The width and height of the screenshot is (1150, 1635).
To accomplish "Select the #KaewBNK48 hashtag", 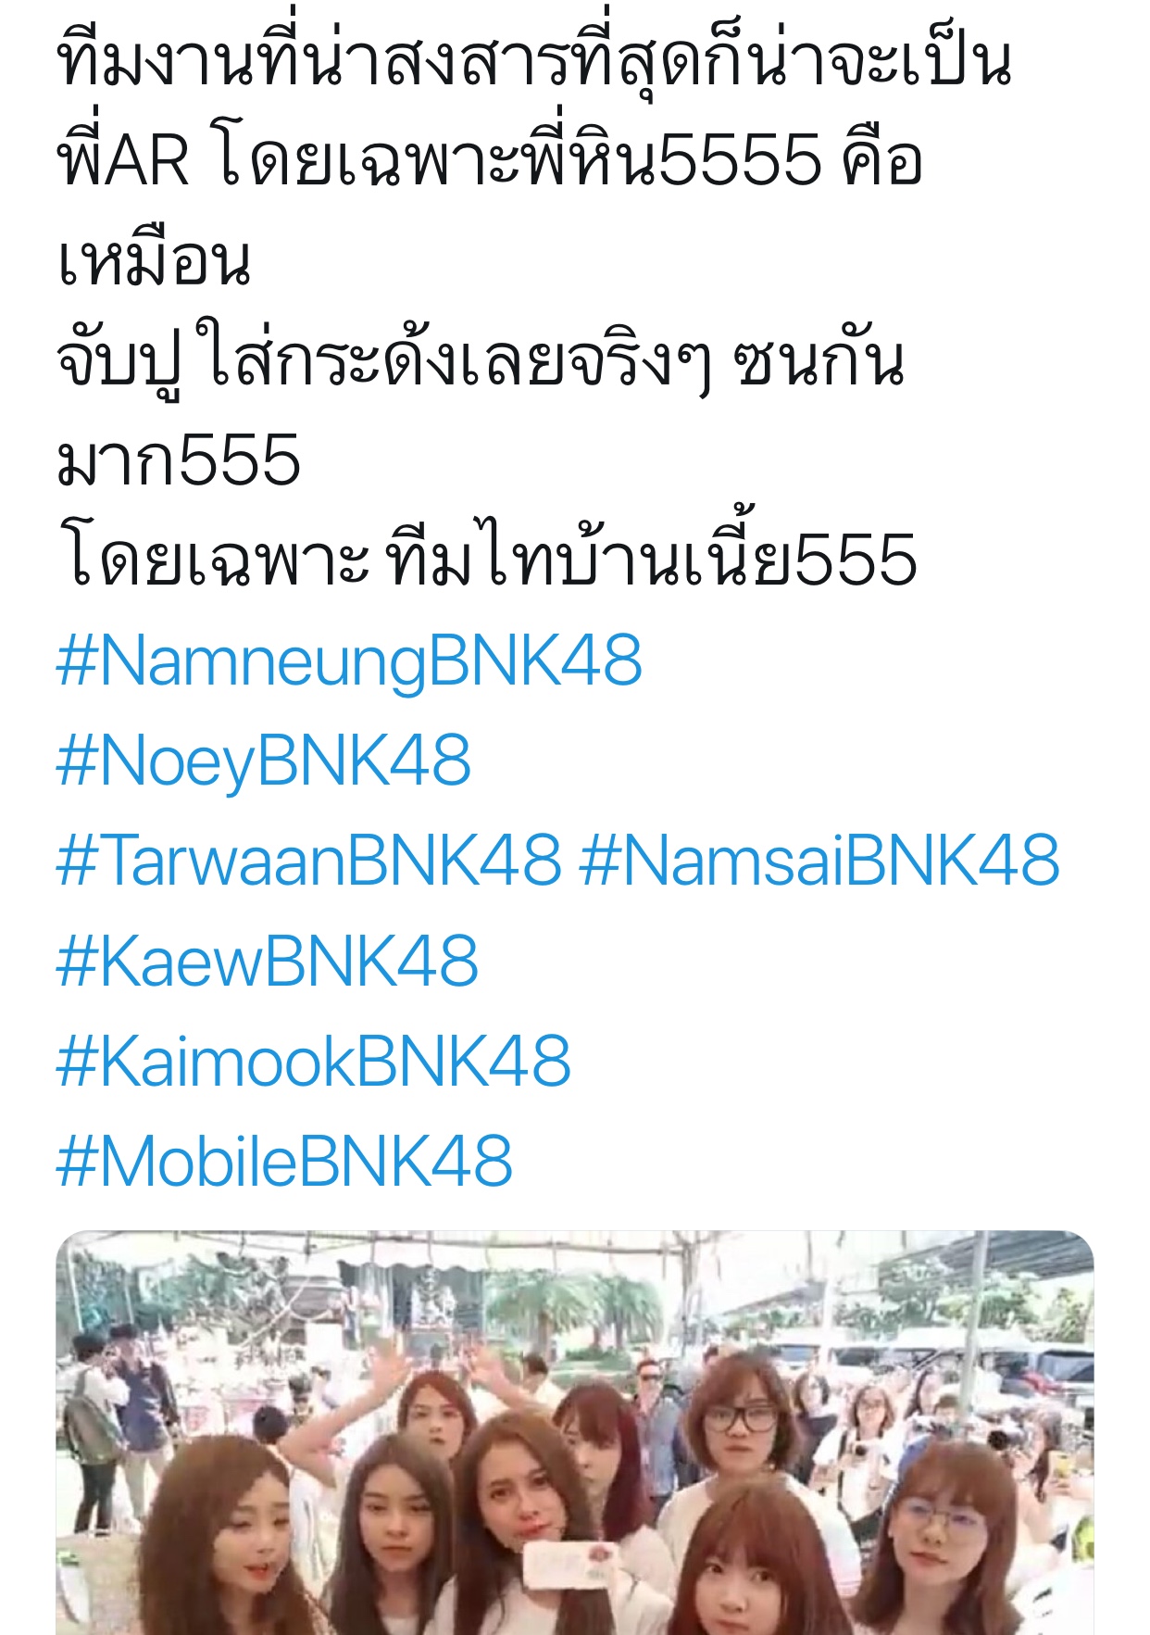I will (x=267, y=961).
